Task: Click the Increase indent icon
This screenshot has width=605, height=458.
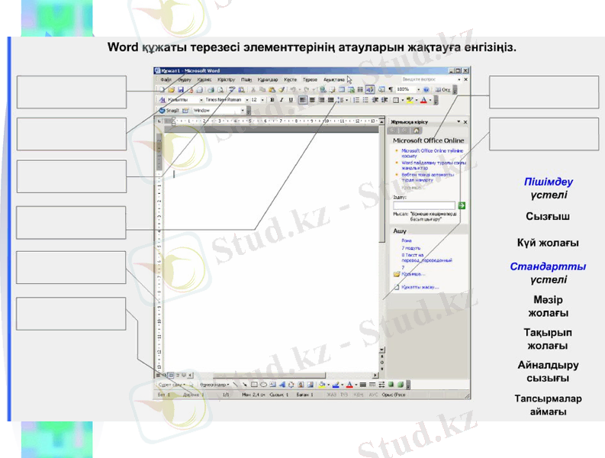Action: [385, 100]
